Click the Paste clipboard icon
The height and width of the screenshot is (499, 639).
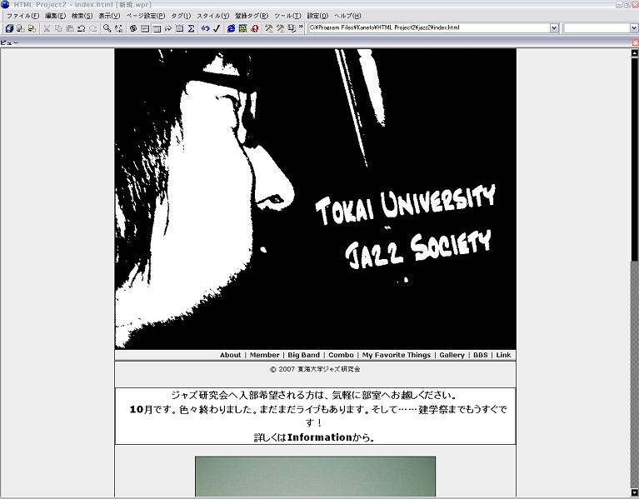coord(70,28)
